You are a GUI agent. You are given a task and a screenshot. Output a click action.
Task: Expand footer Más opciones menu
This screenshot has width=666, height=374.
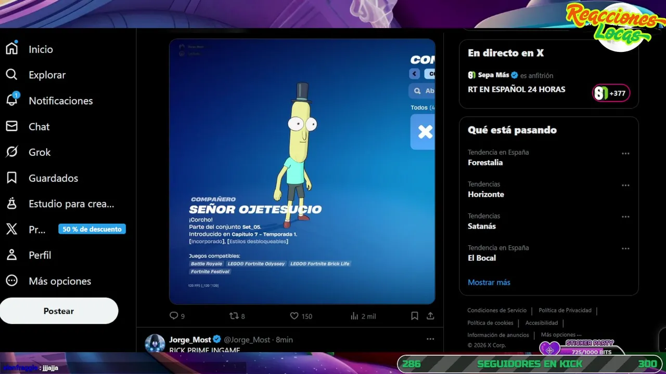pos(561,335)
